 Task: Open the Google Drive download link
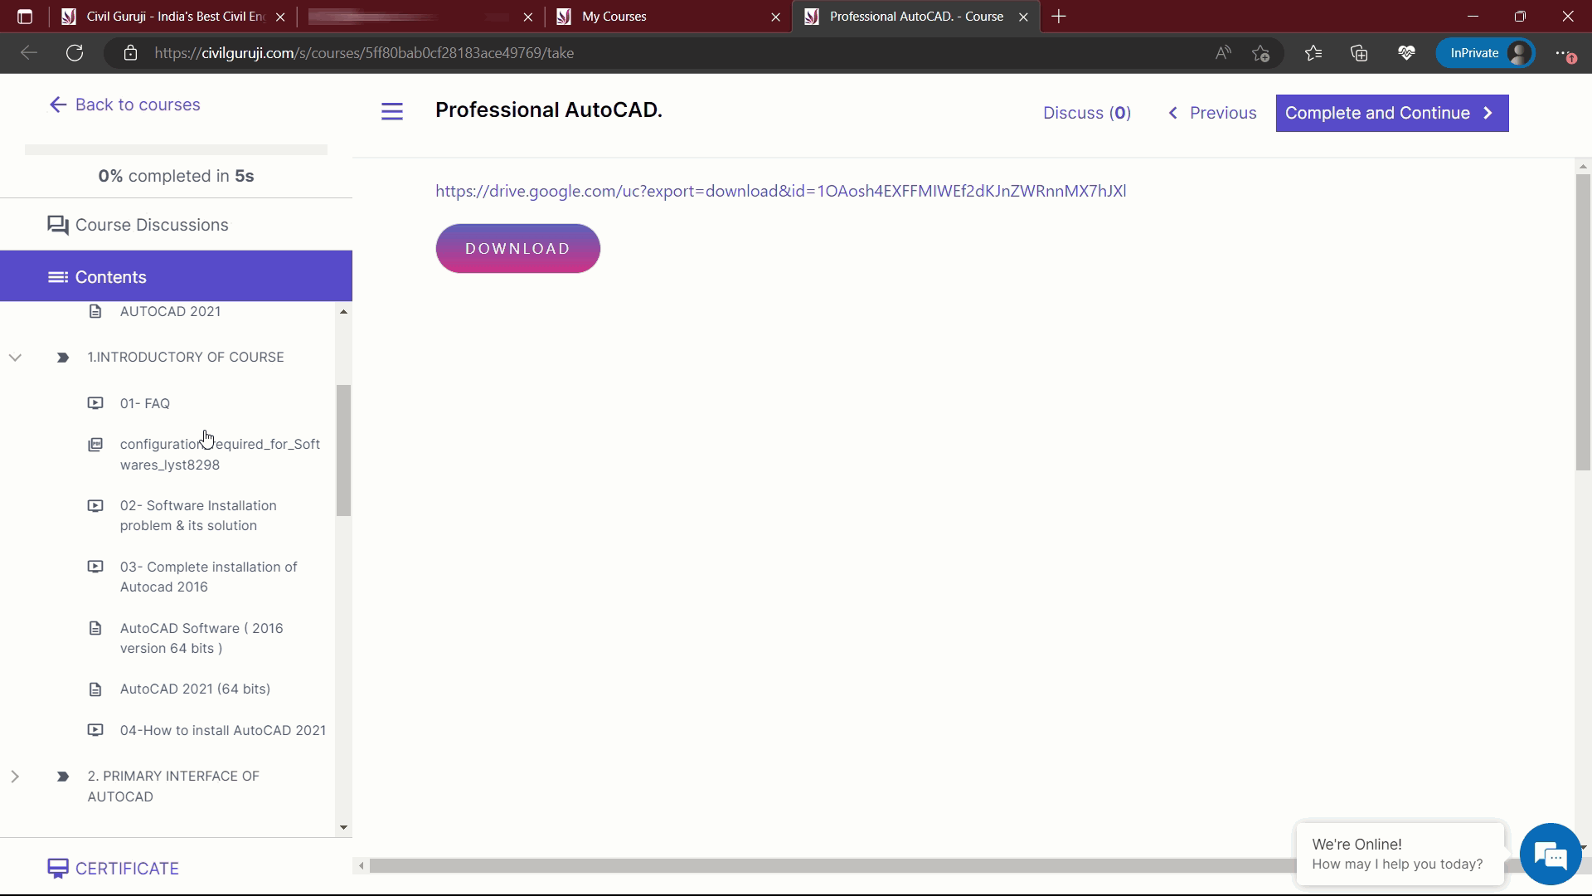780,191
